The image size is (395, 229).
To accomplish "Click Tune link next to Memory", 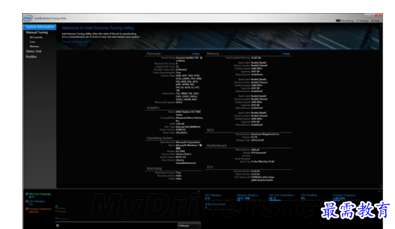I will click(286, 54).
